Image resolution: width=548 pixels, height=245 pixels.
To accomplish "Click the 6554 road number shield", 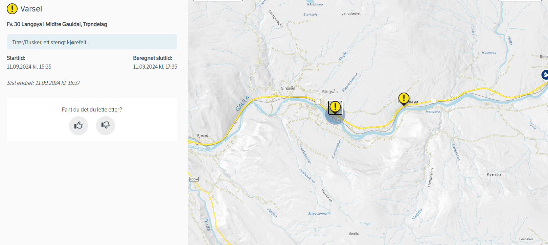I will 194,179.
